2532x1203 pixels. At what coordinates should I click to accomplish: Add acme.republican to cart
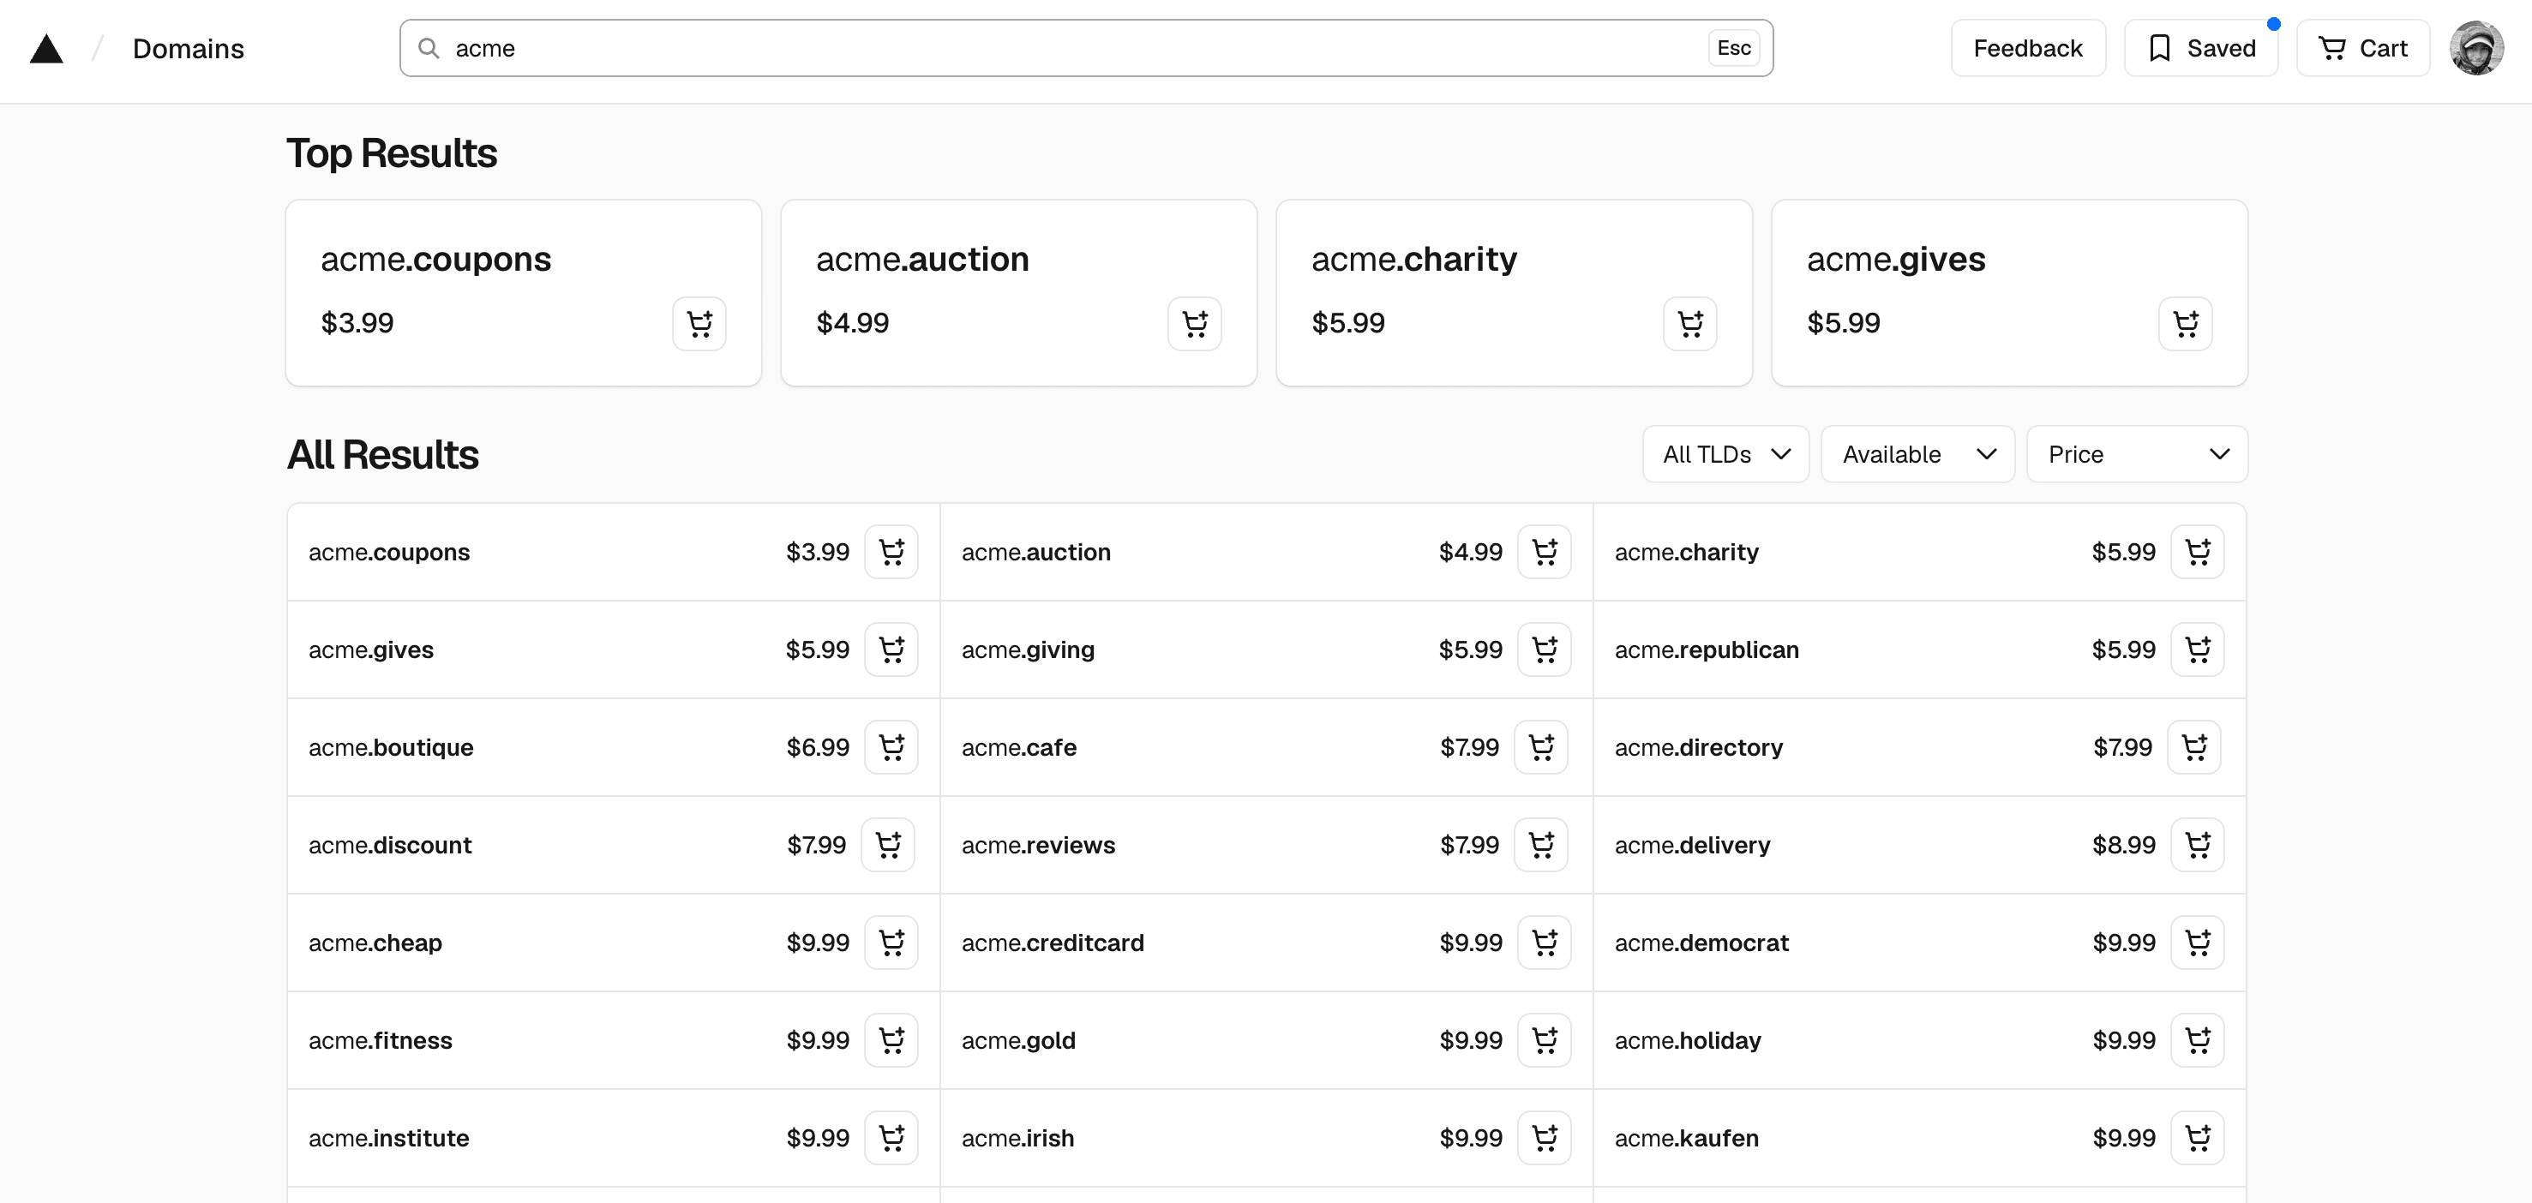click(x=2197, y=649)
